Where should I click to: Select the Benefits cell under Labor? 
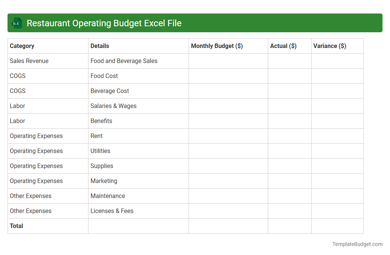[x=101, y=121]
